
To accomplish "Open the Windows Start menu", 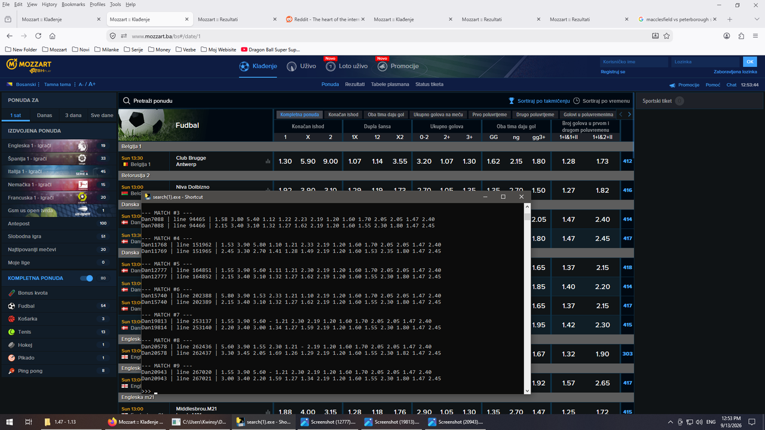I will (9, 422).
